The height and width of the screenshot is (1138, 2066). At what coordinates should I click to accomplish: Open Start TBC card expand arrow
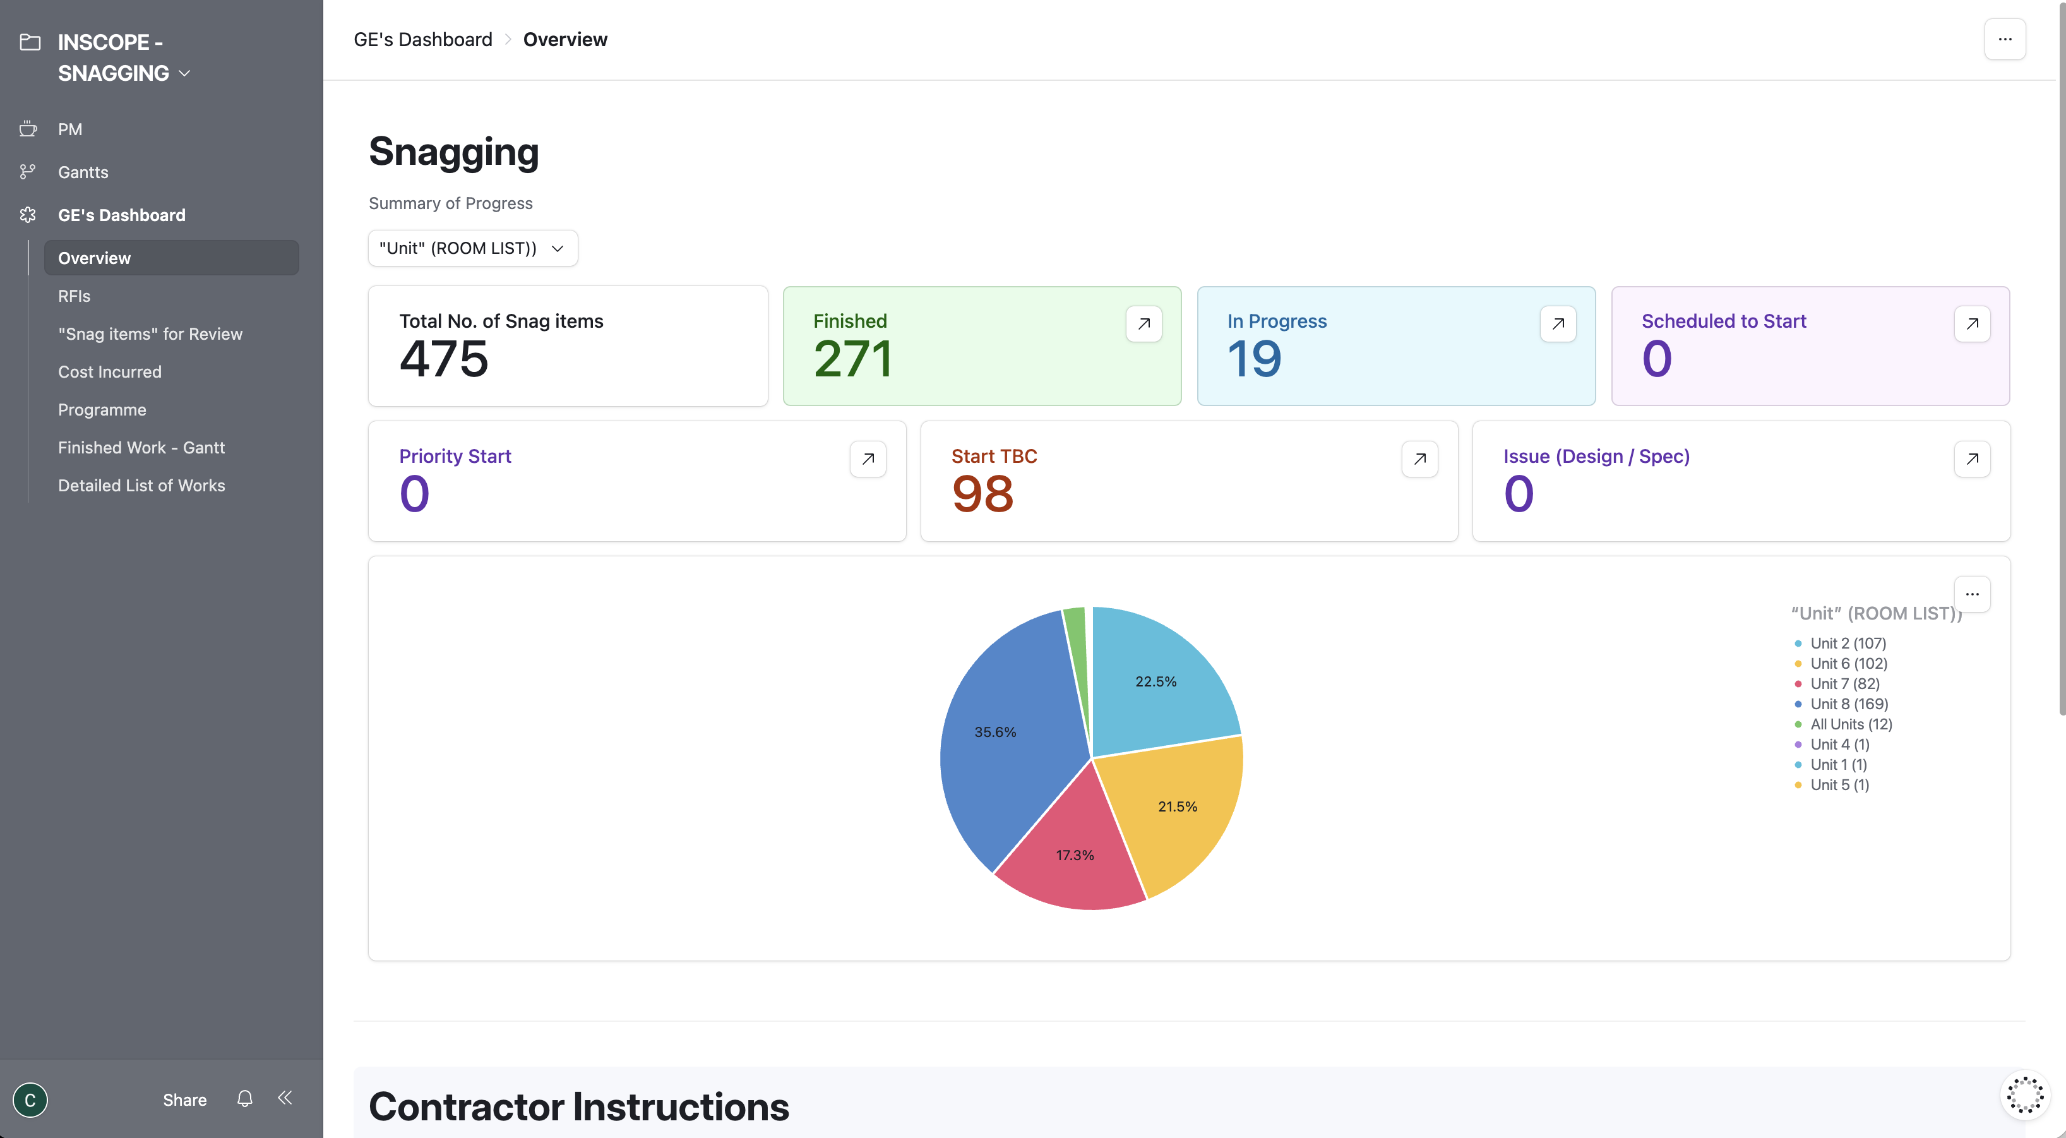pyautogui.click(x=1419, y=458)
